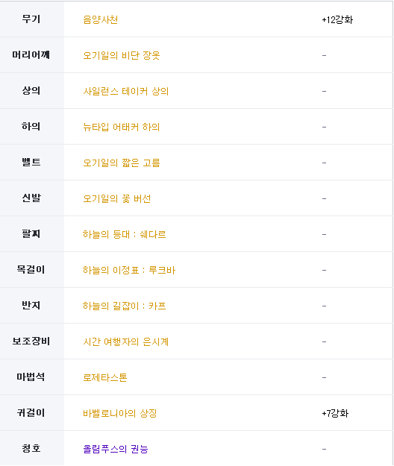Open the 로제타스톤 magic stone link
Image resolution: width=394 pixels, height=466 pixels.
(x=105, y=377)
